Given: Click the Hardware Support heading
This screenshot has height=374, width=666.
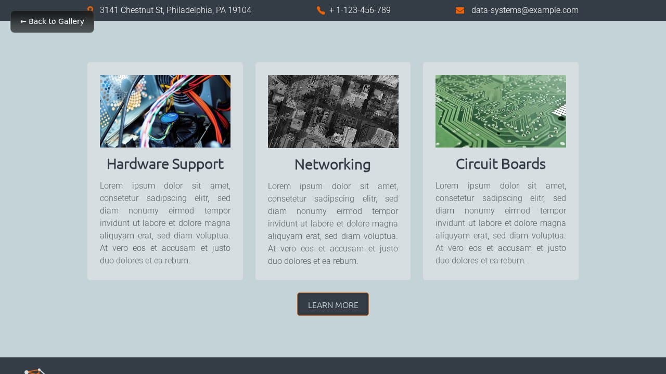Looking at the screenshot, I should click(165, 164).
